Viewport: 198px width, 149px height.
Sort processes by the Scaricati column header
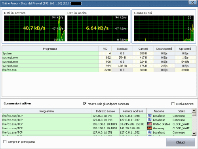pyautogui.click(x=122, y=49)
